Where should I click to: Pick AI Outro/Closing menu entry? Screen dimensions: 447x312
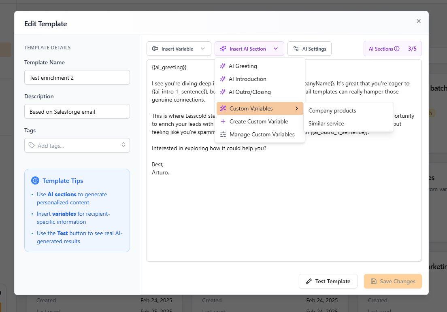(x=260, y=92)
